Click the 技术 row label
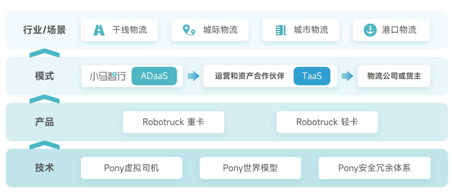Image resolution: width=452 pixels, height=195 pixels. click(x=44, y=168)
